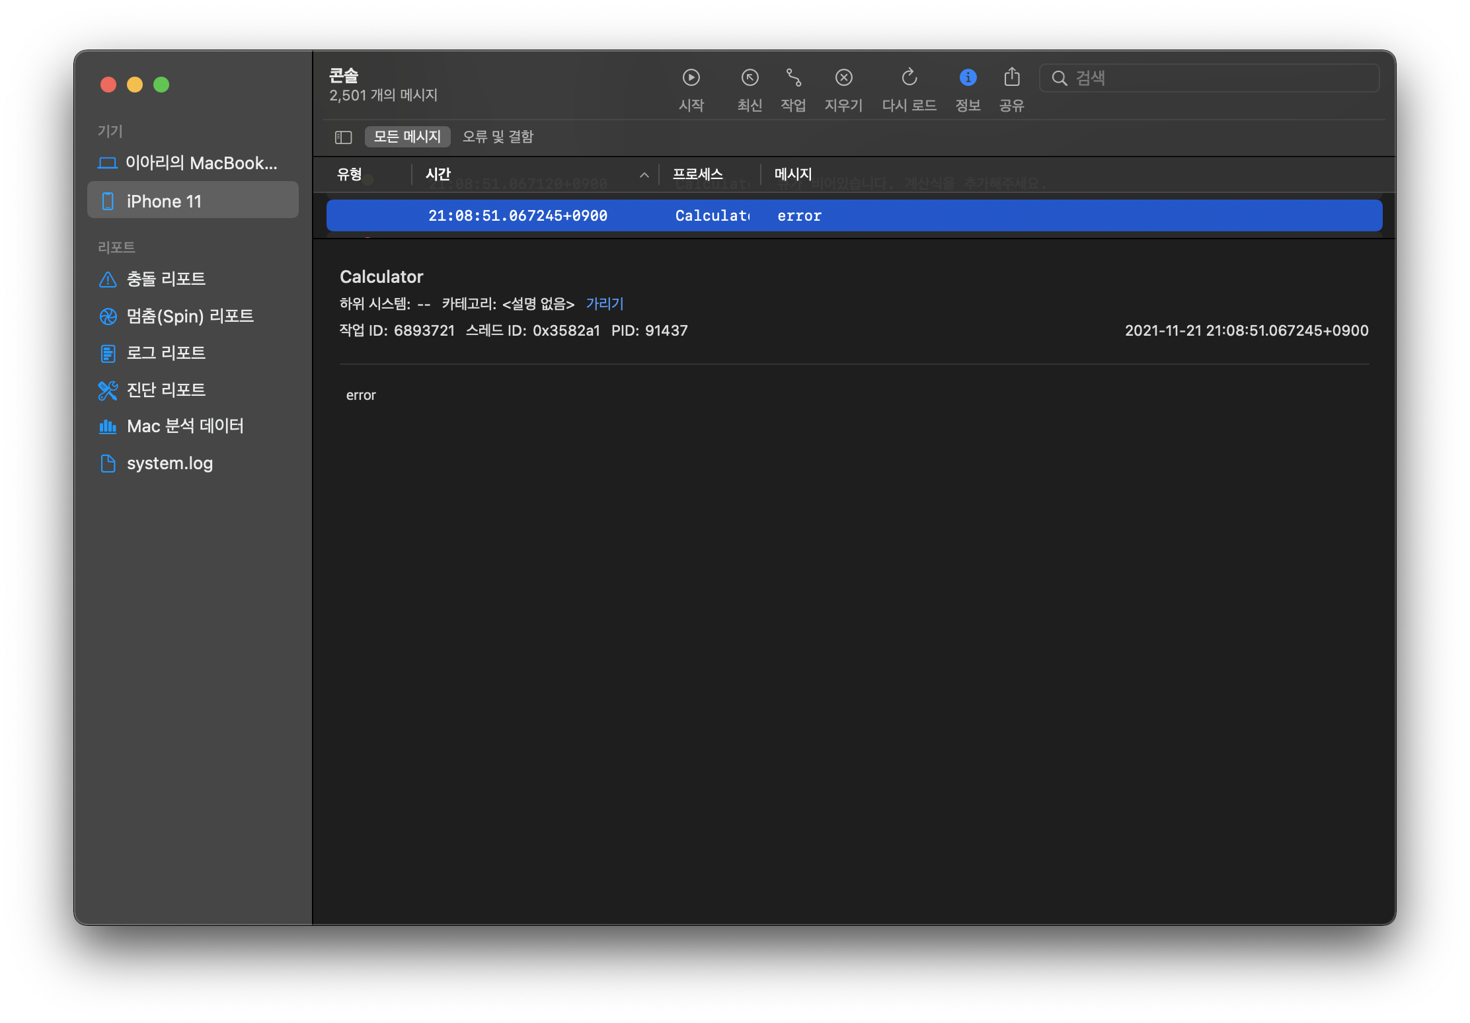Click the Start (시작) streaming icon
1470x1023 pixels.
[x=691, y=78]
